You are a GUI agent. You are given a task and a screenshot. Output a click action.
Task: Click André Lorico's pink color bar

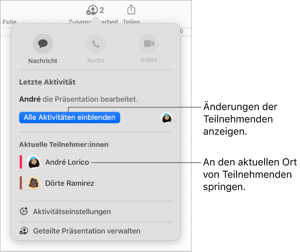click(21, 162)
